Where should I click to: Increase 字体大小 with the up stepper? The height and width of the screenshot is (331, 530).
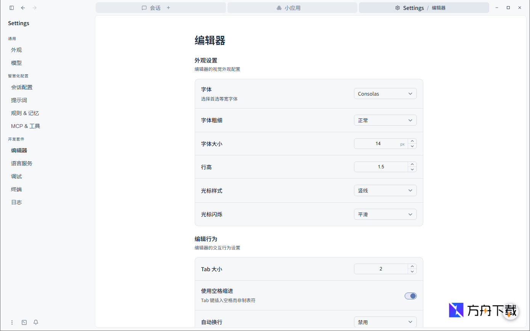(x=412, y=141)
